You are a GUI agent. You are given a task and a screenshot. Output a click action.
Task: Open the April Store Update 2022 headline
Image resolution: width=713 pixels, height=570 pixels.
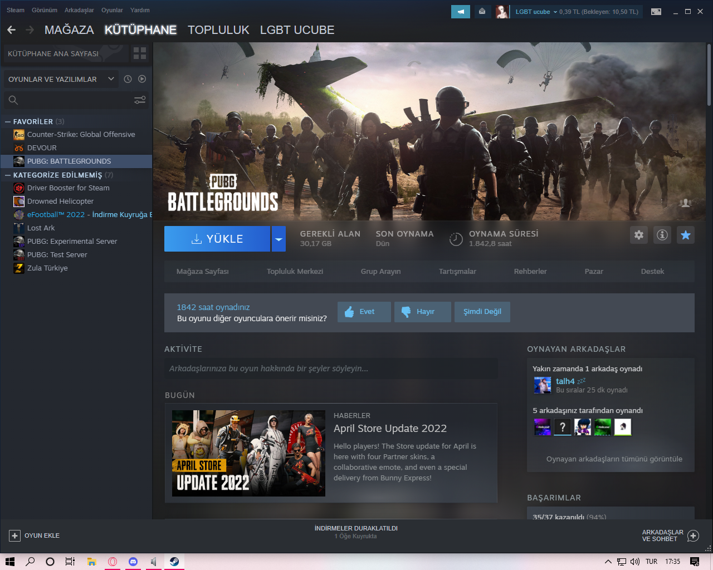(x=390, y=429)
